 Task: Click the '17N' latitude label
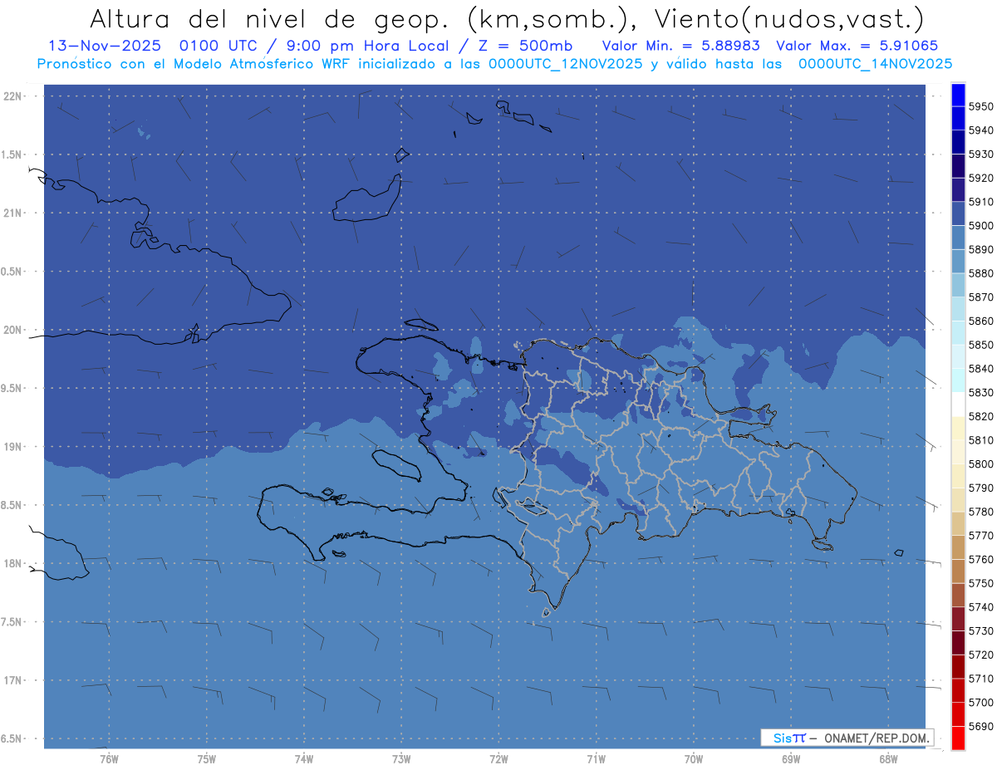pos(12,680)
